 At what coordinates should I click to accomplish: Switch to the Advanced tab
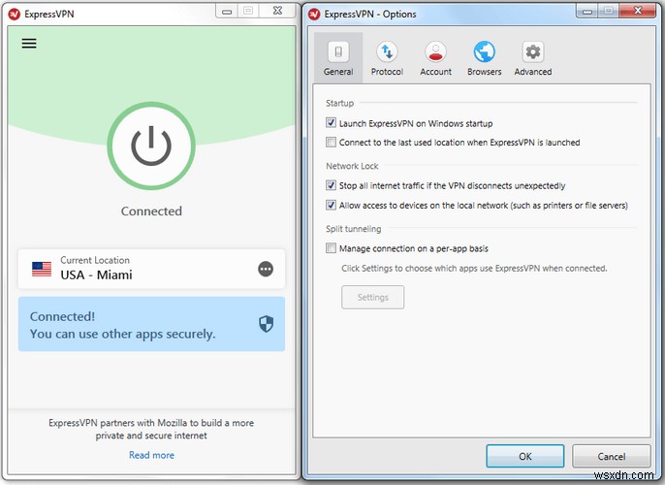(x=533, y=58)
